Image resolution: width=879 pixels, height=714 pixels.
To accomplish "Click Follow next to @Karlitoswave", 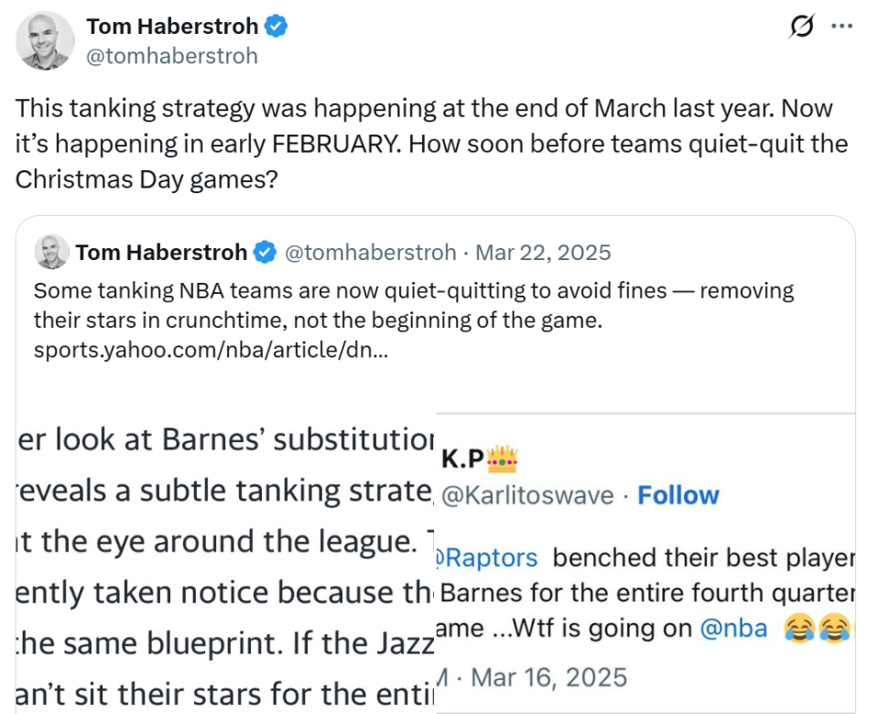I will (678, 495).
